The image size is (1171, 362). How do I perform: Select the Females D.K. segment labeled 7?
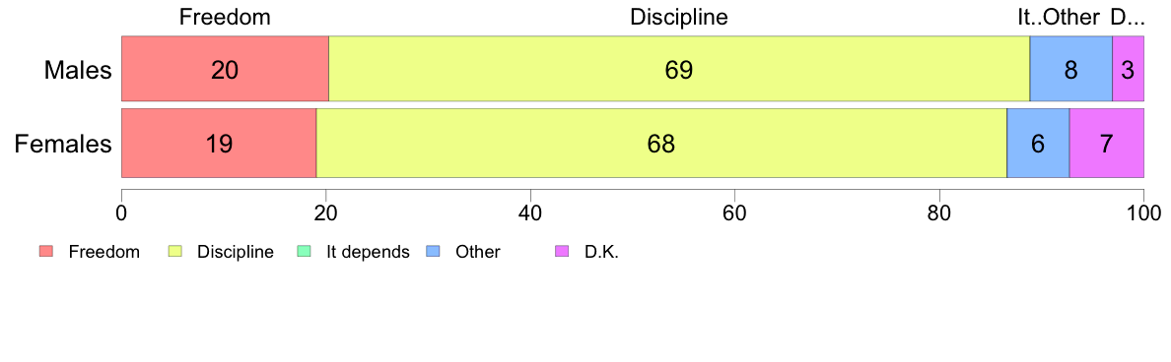tap(1107, 143)
